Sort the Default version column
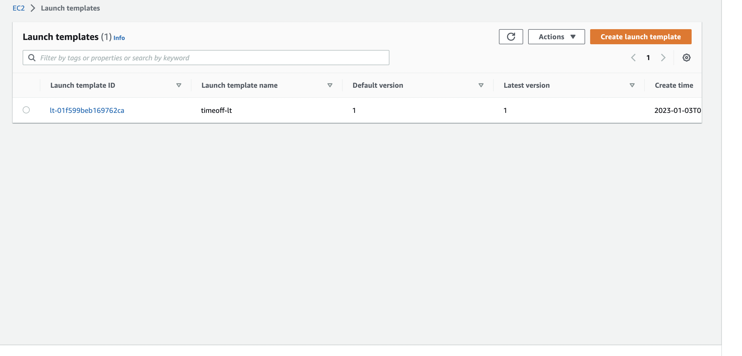Screen dimensions: 742x356 point(481,85)
